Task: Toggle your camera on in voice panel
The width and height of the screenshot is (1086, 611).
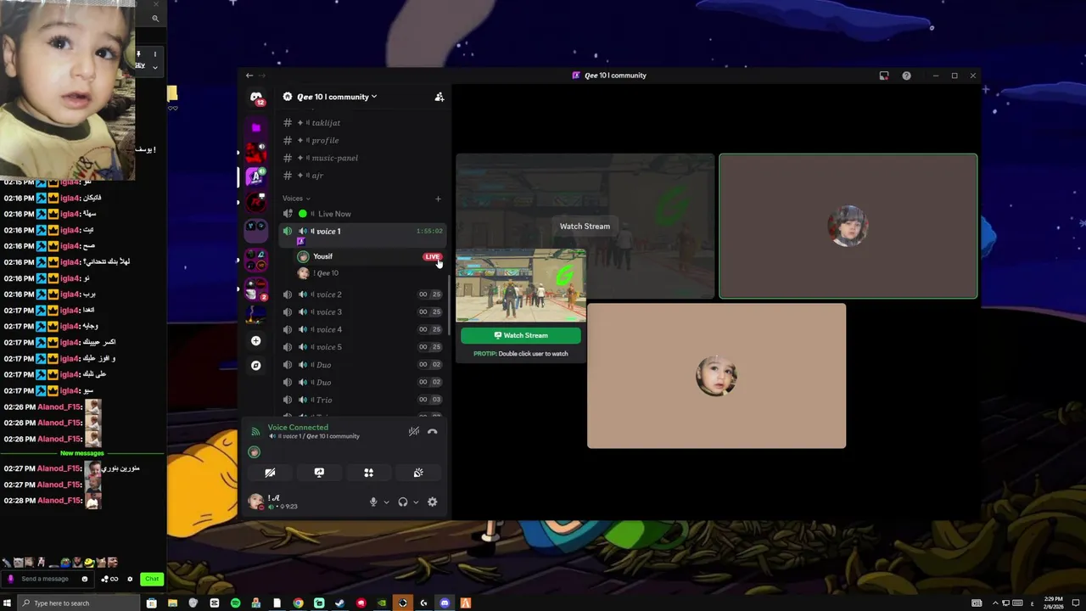Action: click(270, 473)
